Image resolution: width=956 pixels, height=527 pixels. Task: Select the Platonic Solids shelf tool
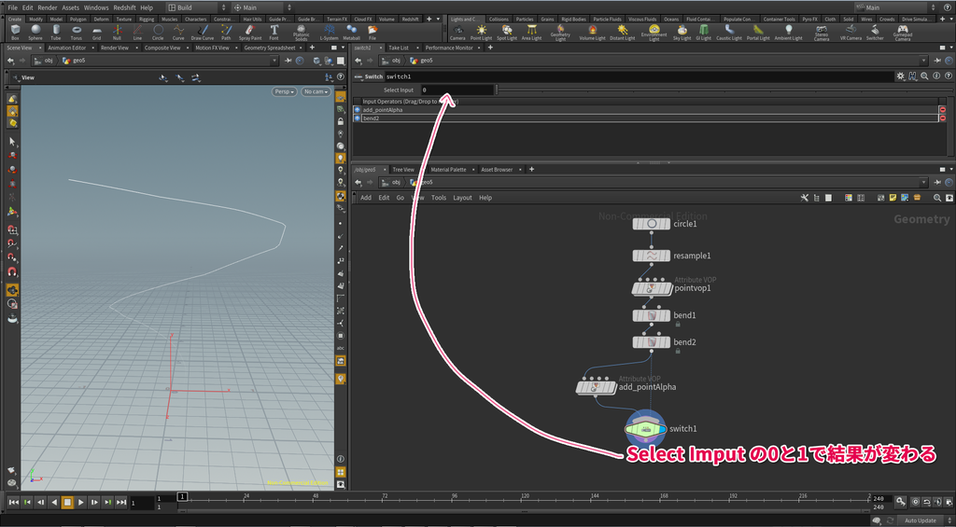click(302, 33)
